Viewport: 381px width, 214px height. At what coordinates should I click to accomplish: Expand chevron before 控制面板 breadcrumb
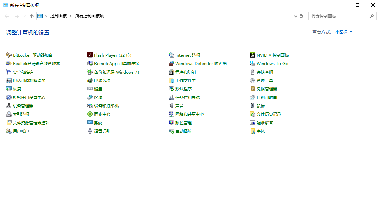pos(46,16)
